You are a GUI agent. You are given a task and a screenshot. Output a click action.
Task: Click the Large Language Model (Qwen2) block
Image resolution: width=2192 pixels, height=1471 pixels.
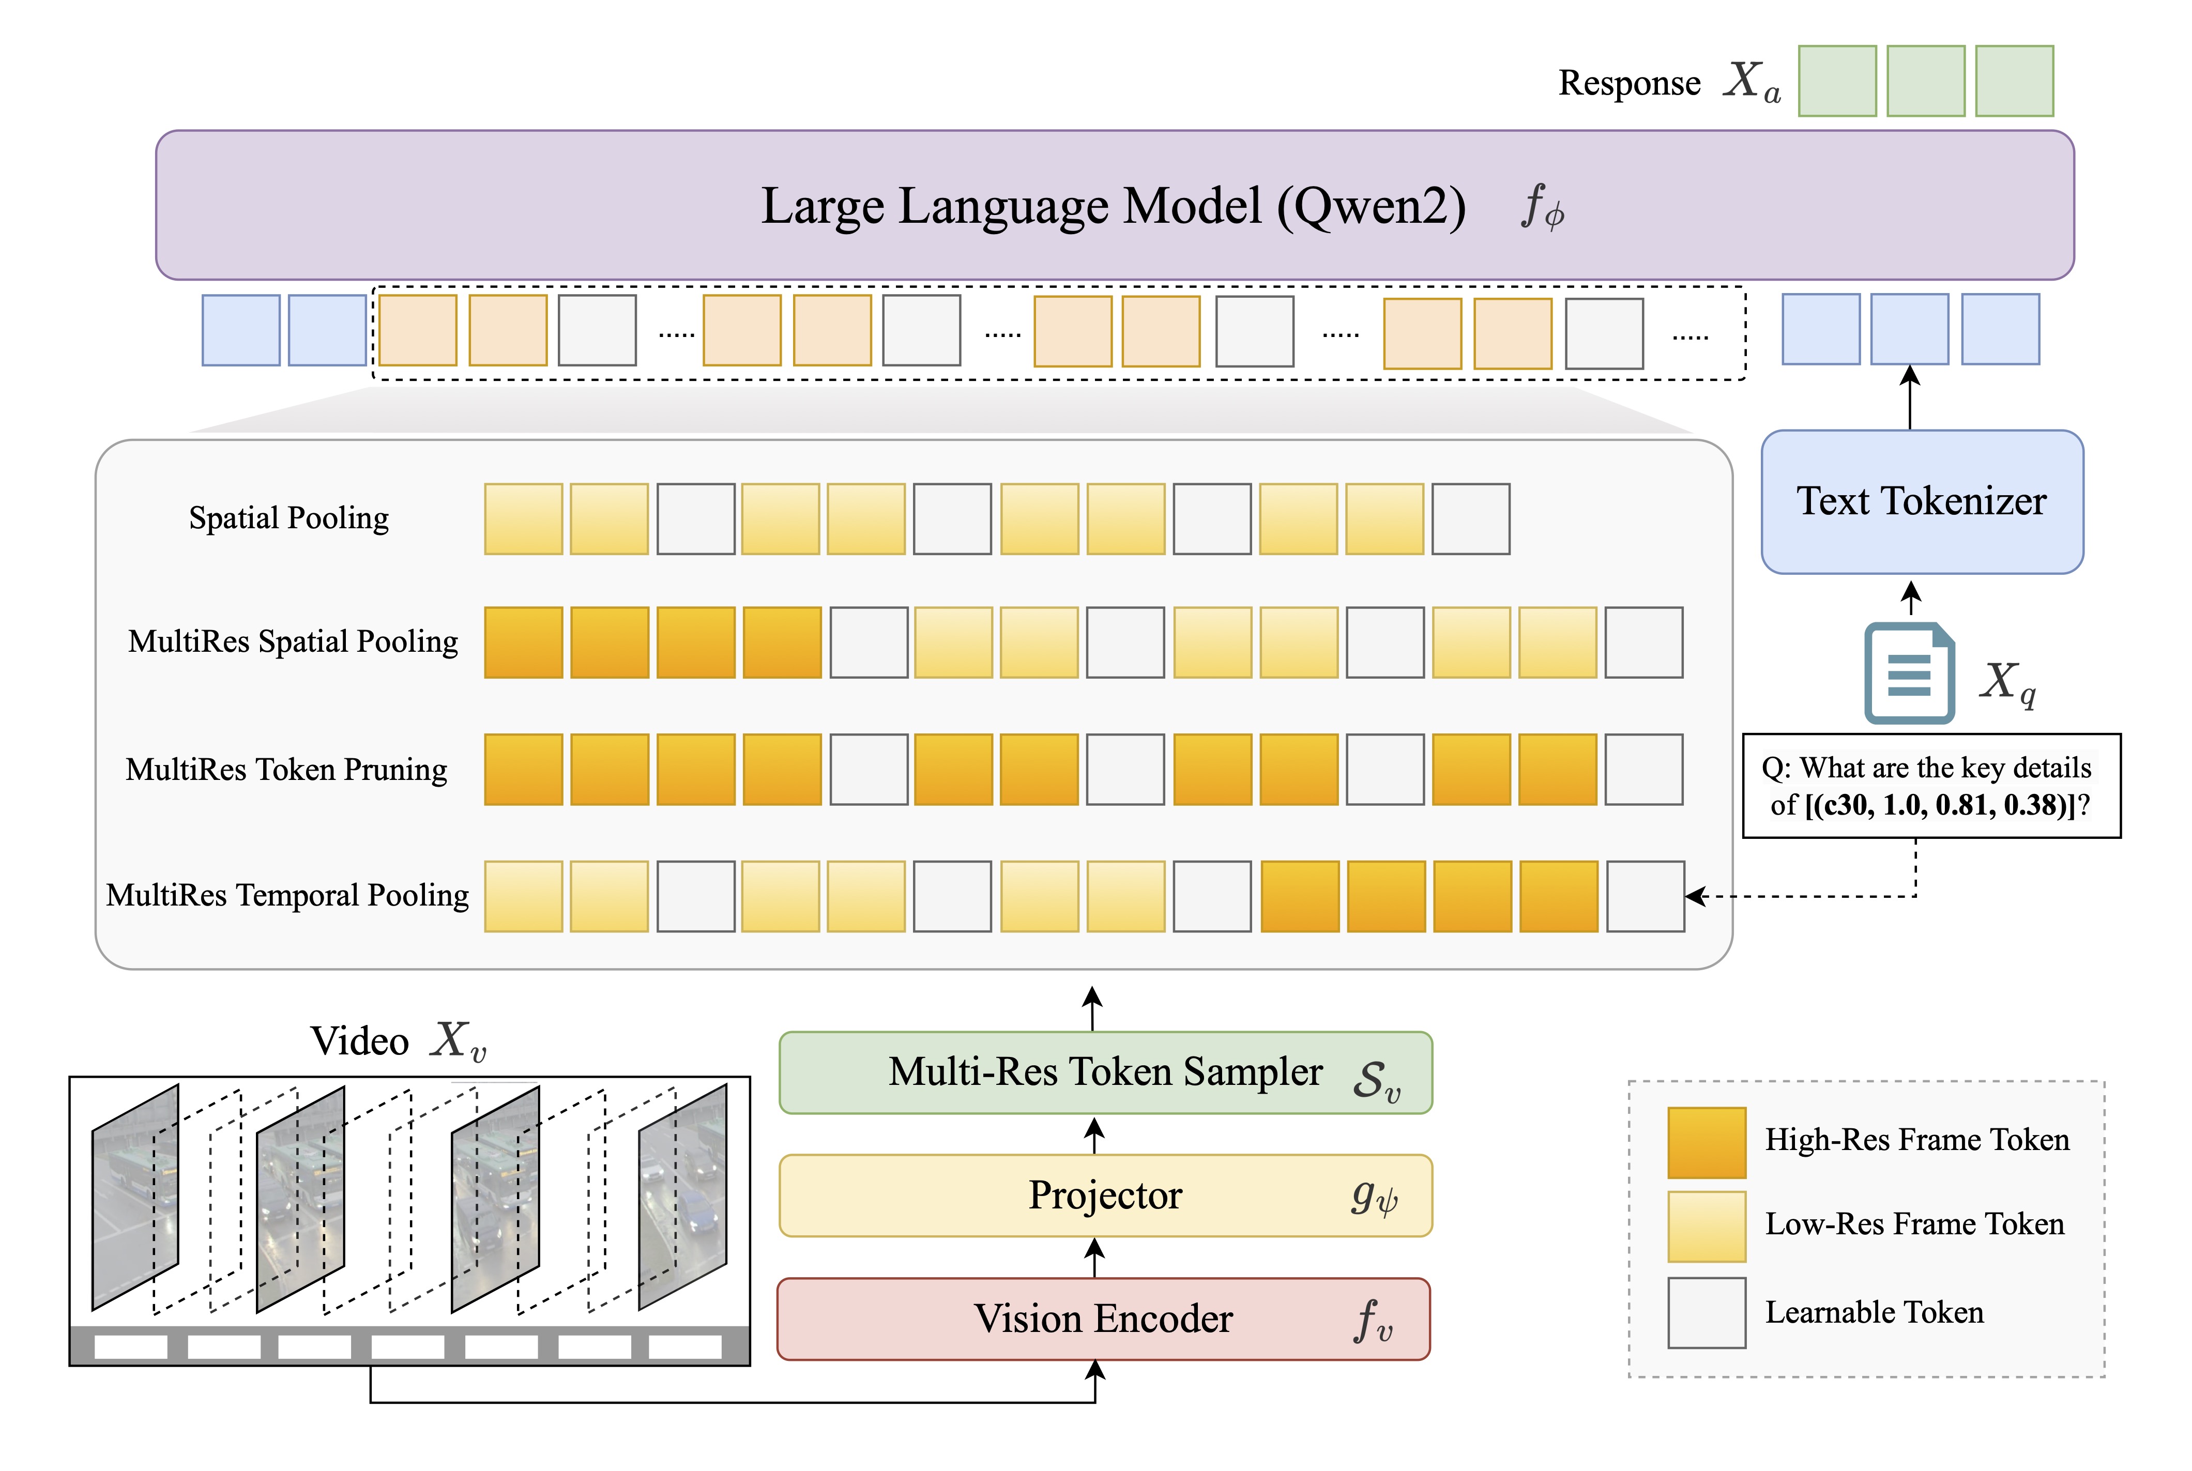1114,205
